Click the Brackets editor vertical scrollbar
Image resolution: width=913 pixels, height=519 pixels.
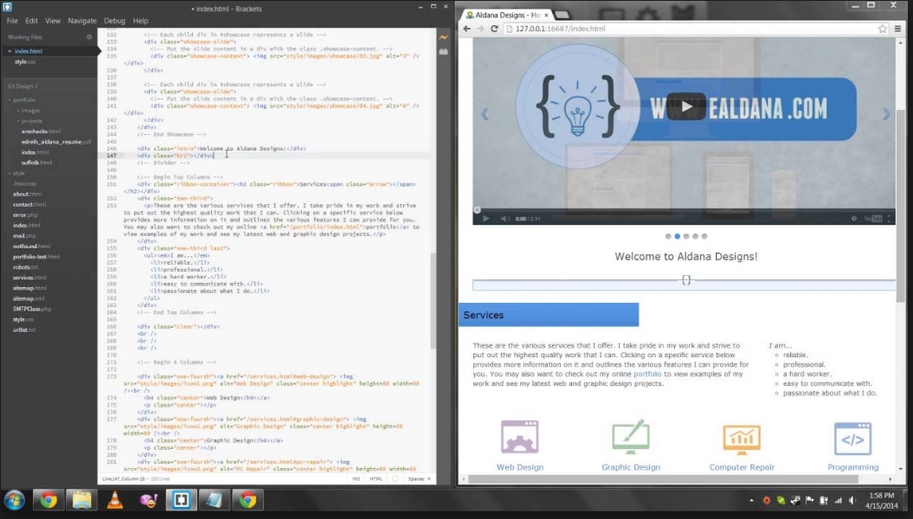tap(434, 301)
